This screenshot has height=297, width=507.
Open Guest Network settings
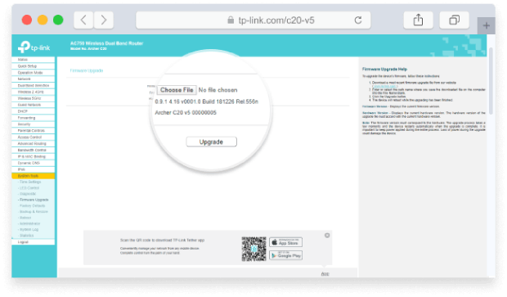tap(33, 105)
